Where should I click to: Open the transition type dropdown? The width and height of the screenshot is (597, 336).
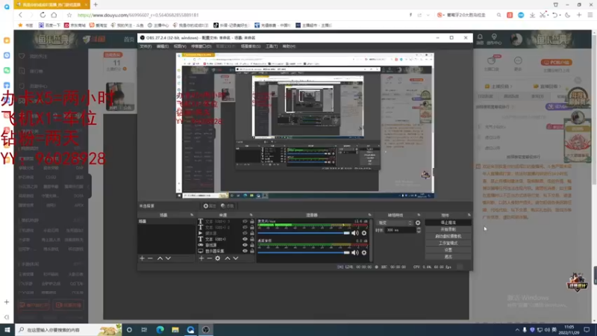click(x=396, y=223)
